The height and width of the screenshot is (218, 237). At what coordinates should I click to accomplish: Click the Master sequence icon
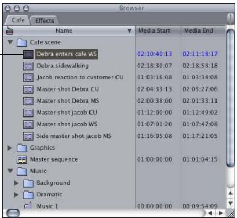(x=22, y=159)
